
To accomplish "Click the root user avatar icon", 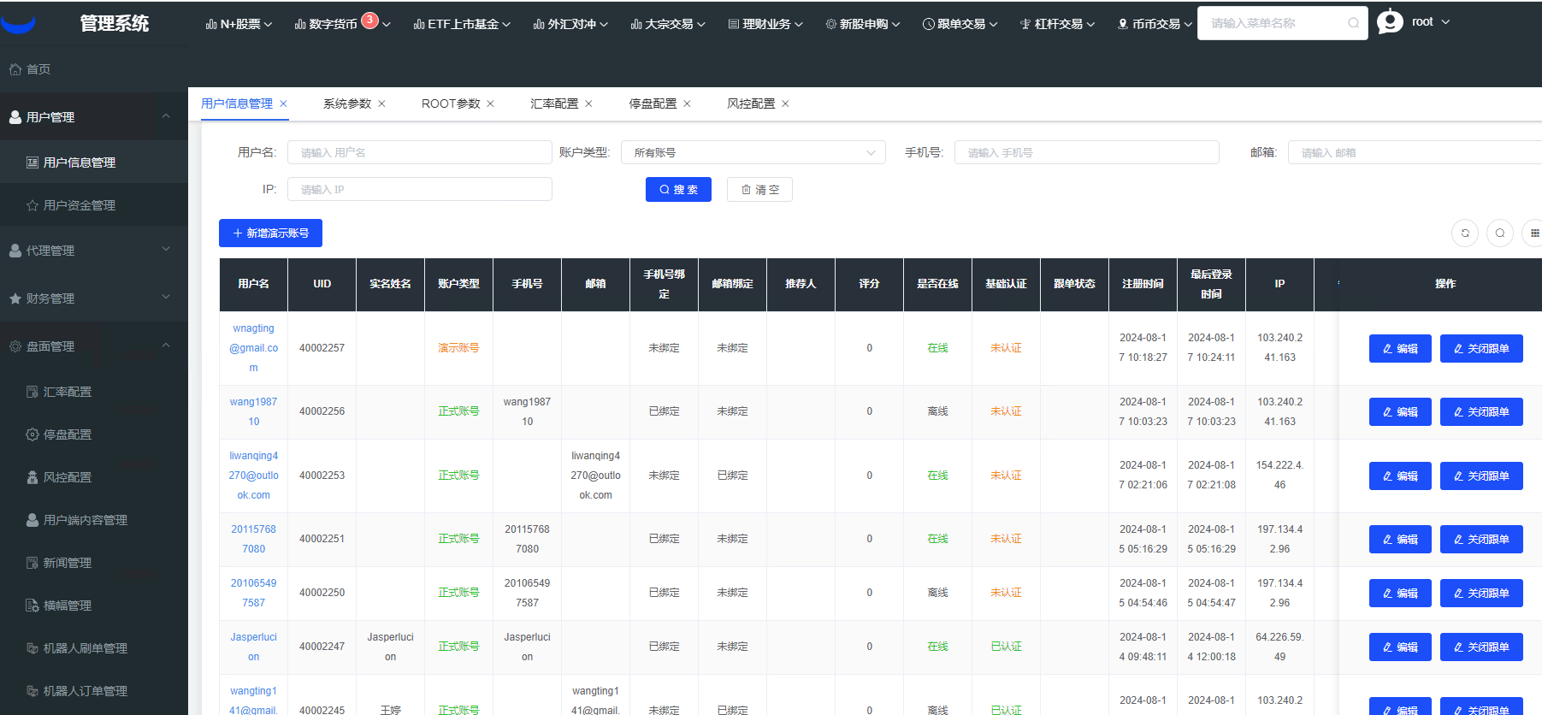I will click(1390, 22).
